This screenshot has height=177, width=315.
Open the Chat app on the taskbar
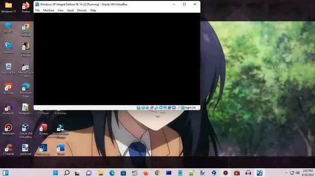coord(89,173)
